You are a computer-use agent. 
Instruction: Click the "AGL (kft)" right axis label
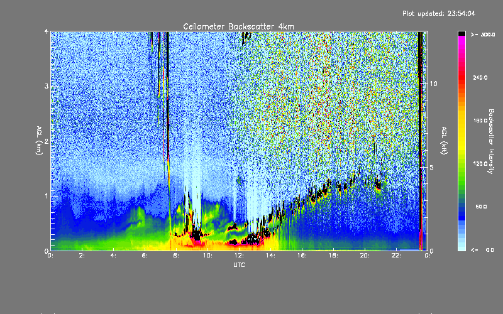[444, 141]
